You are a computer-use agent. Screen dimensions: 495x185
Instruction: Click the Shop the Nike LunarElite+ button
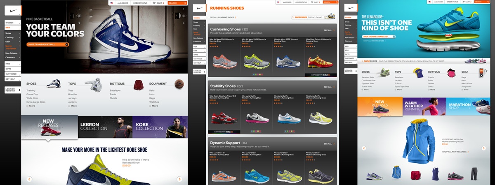coord(379,37)
